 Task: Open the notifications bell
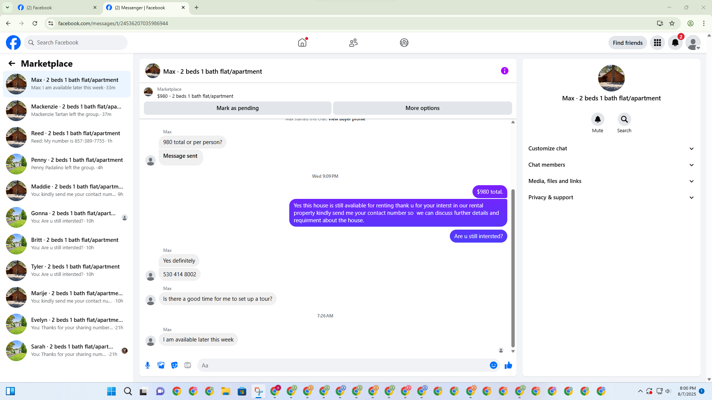675,43
